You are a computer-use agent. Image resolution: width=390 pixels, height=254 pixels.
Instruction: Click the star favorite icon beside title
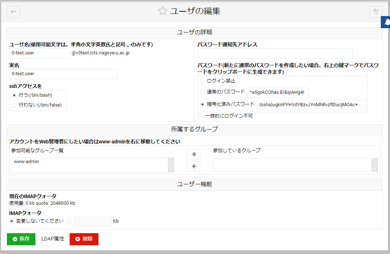coord(162,11)
